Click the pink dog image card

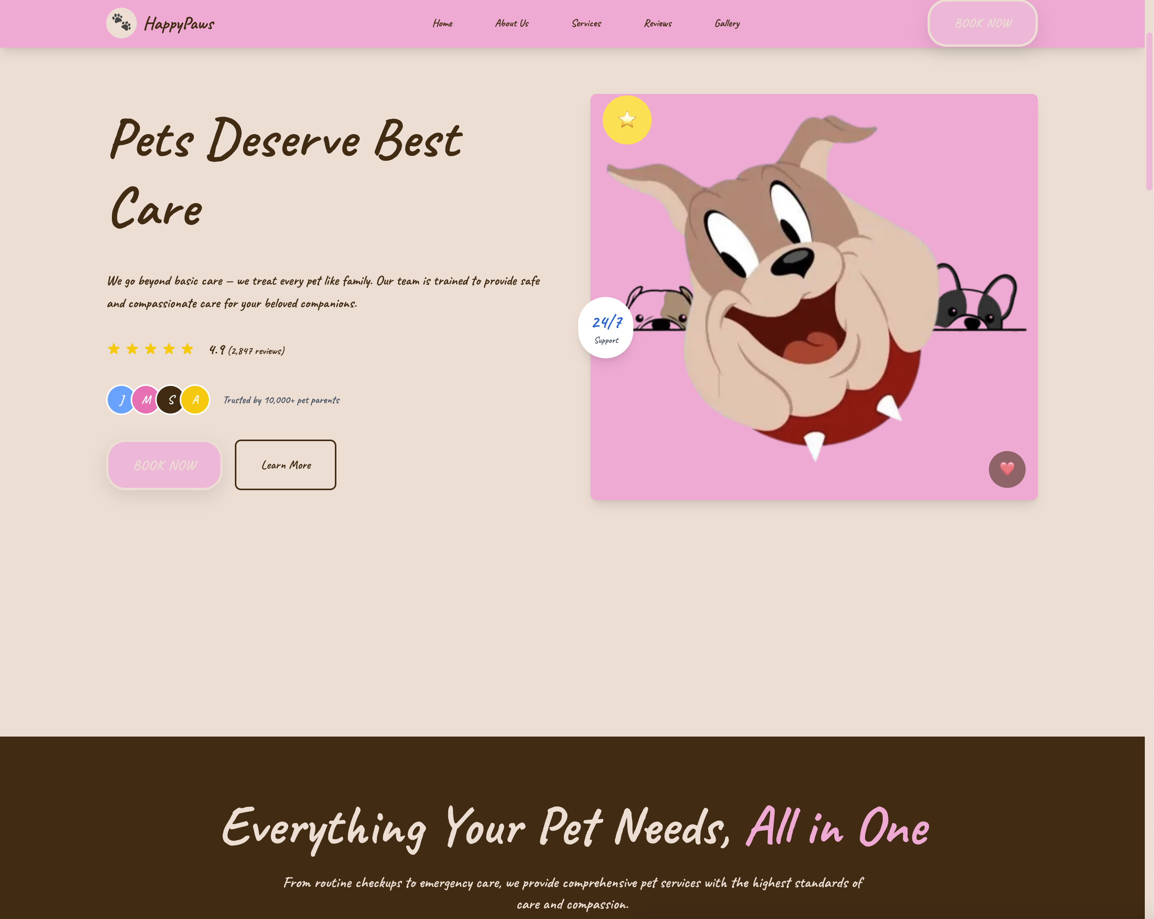(813, 295)
